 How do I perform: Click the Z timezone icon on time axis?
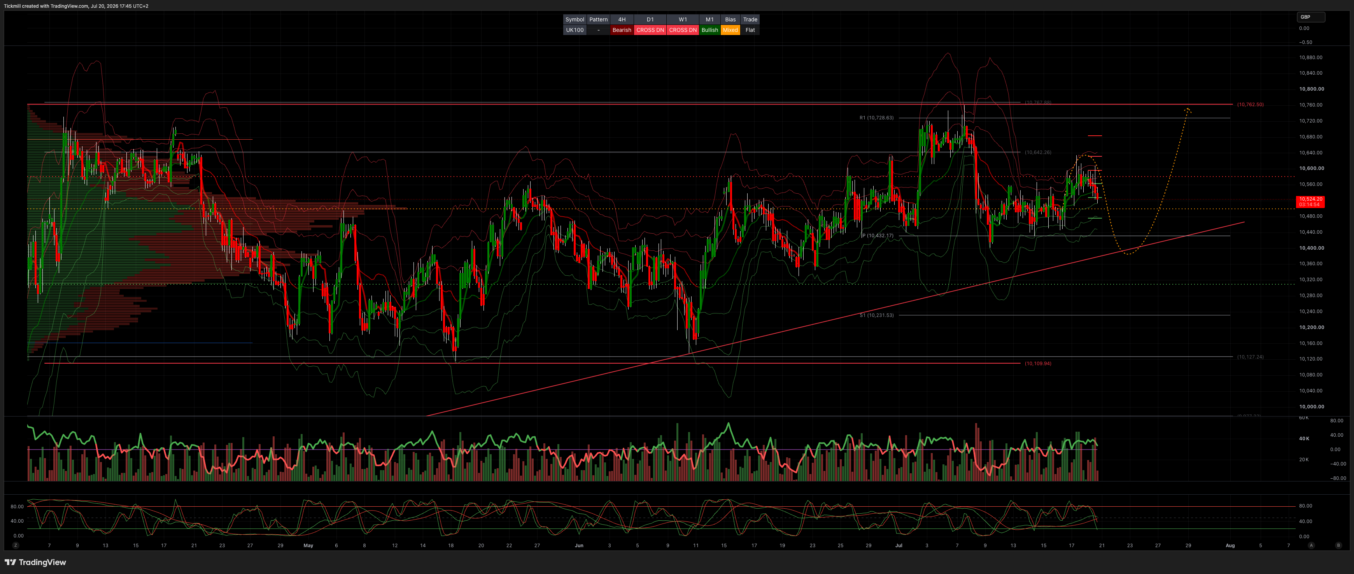(16, 546)
